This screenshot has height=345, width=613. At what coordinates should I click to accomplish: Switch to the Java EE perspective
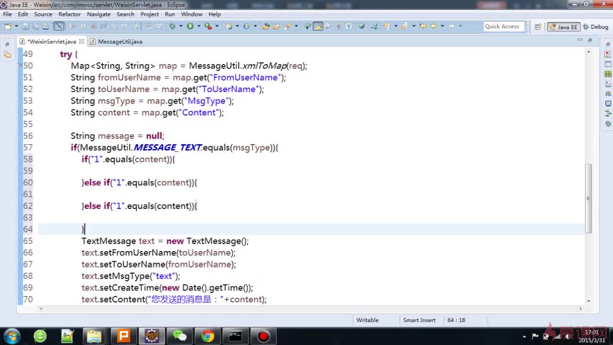click(563, 27)
